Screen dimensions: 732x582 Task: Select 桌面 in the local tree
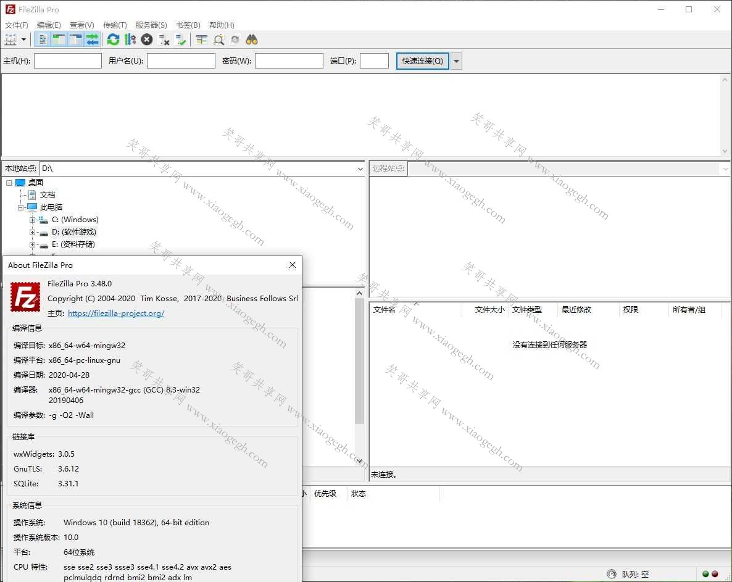pos(35,183)
